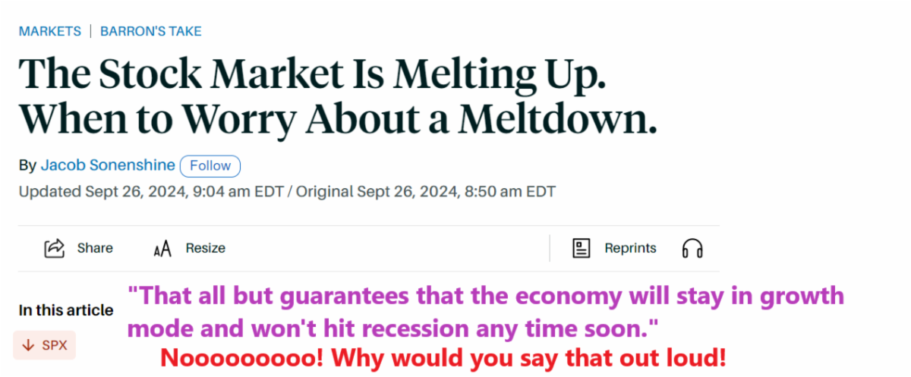Open the MARKETS section link
The height and width of the screenshot is (377, 911).
pyautogui.click(x=49, y=31)
